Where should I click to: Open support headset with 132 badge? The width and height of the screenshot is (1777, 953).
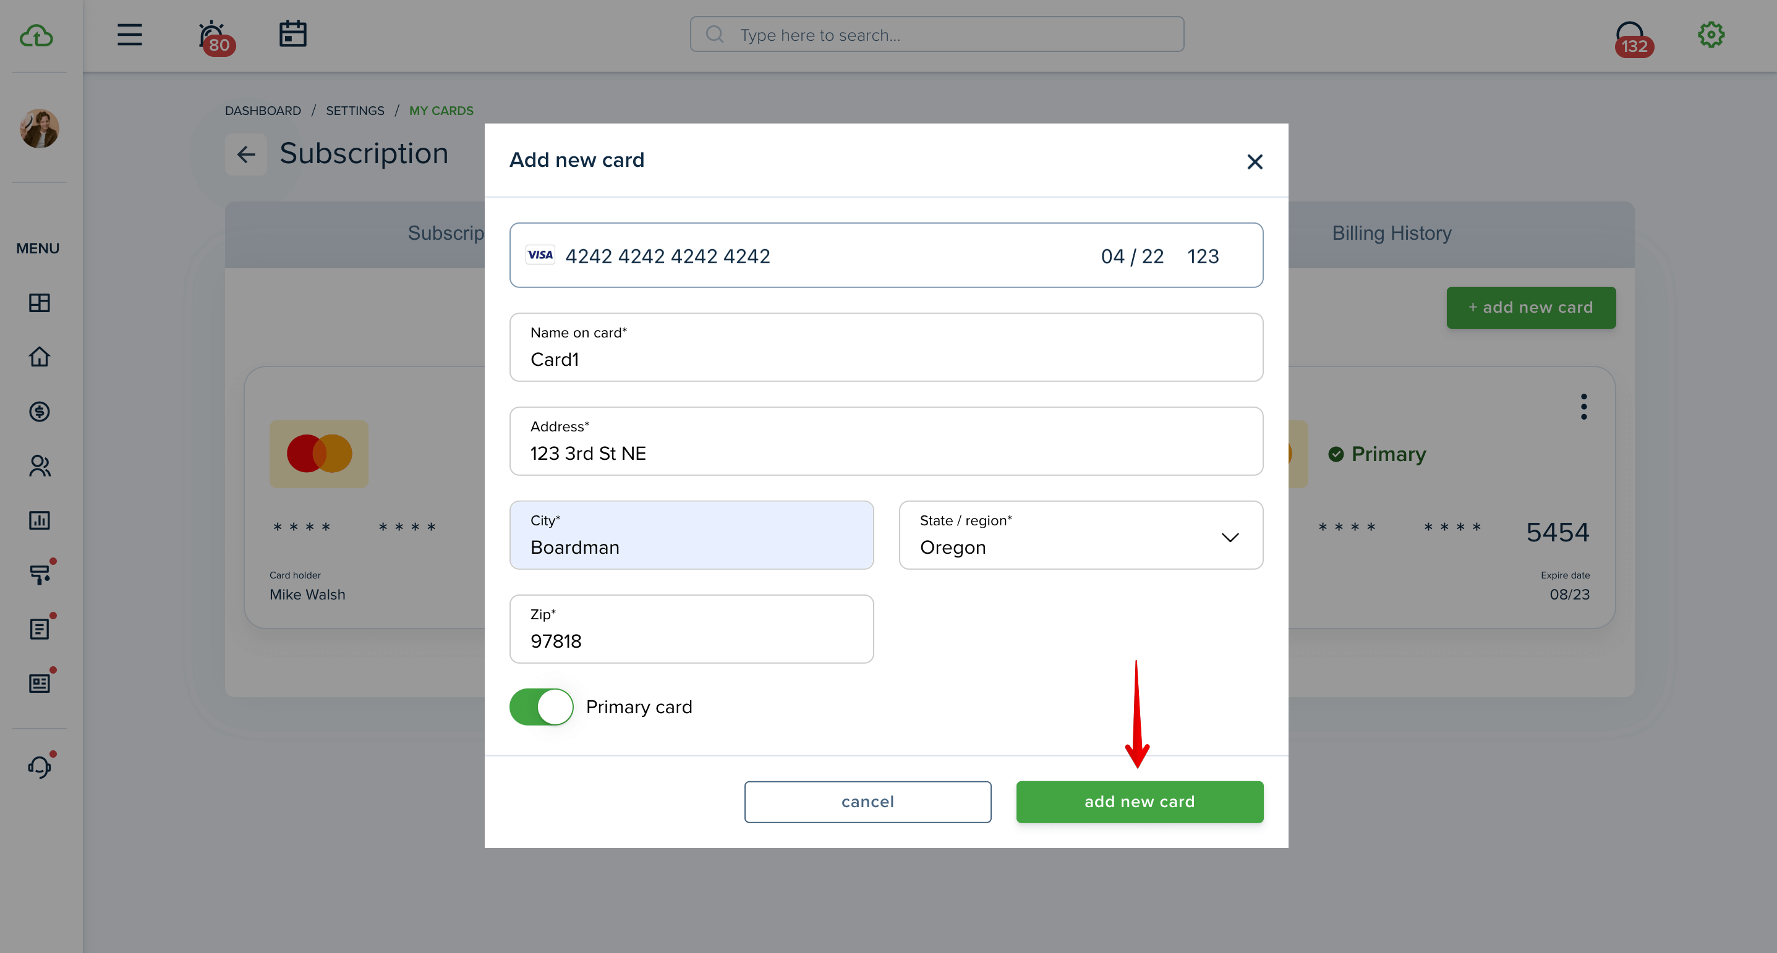coord(1632,38)
